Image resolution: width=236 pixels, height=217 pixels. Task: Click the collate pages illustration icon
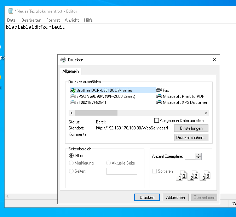[193, 176]
